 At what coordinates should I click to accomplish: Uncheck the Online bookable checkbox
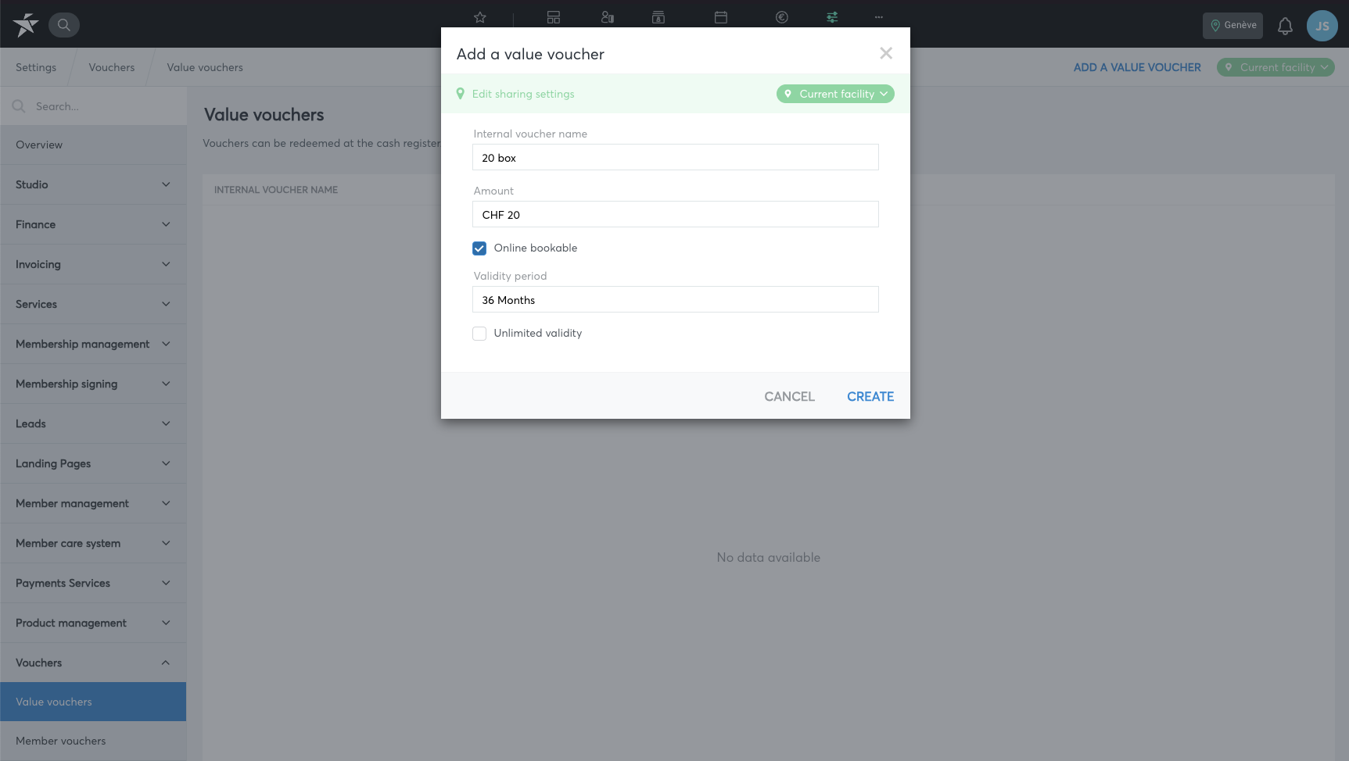[479, 248]
